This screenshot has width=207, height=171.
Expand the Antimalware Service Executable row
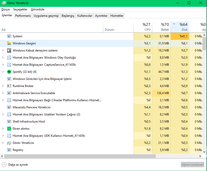[x=3, y=93]
